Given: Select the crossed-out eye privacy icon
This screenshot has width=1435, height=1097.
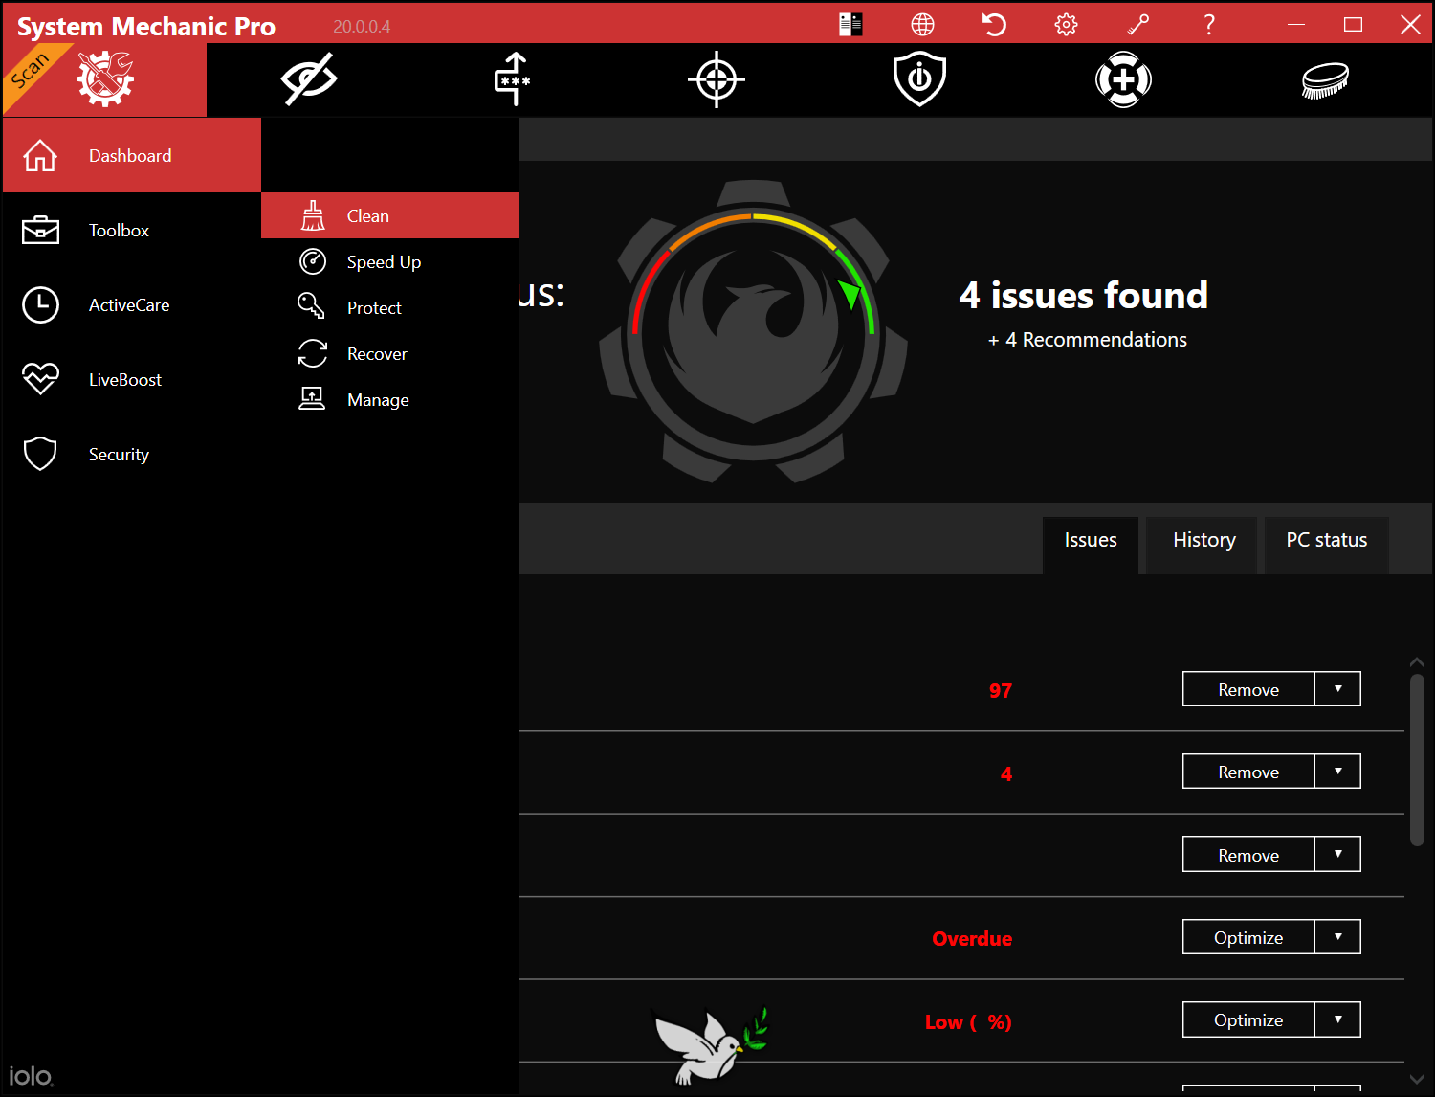Looking at the screenshot, I should pos(309,78).
